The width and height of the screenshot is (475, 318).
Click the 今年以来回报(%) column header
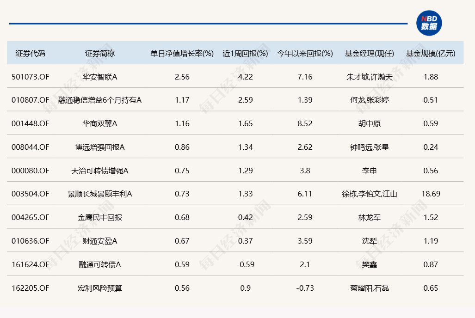point(305,54)
